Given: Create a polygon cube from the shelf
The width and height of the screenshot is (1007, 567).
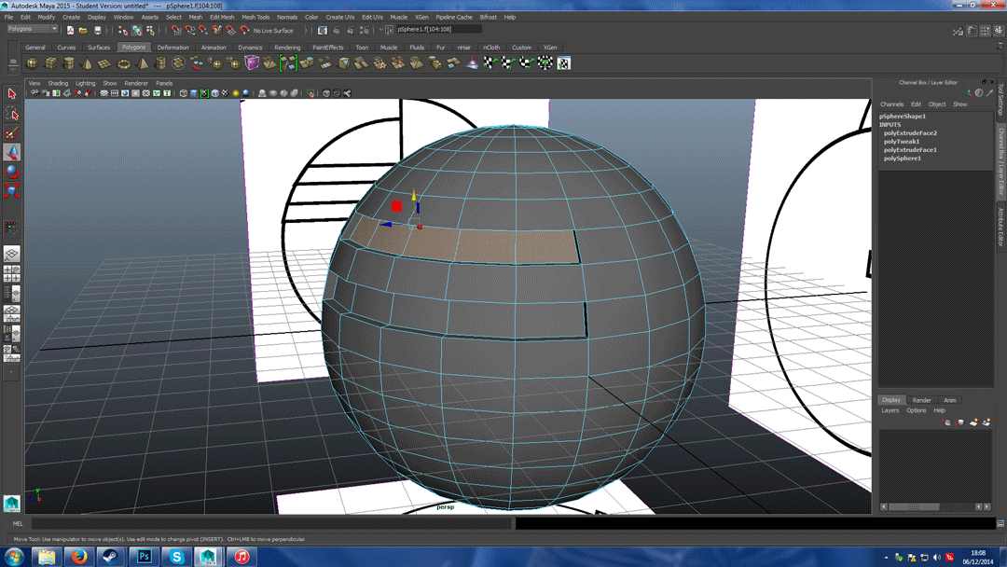Looking at the screenshot, I should coord(50,62).
